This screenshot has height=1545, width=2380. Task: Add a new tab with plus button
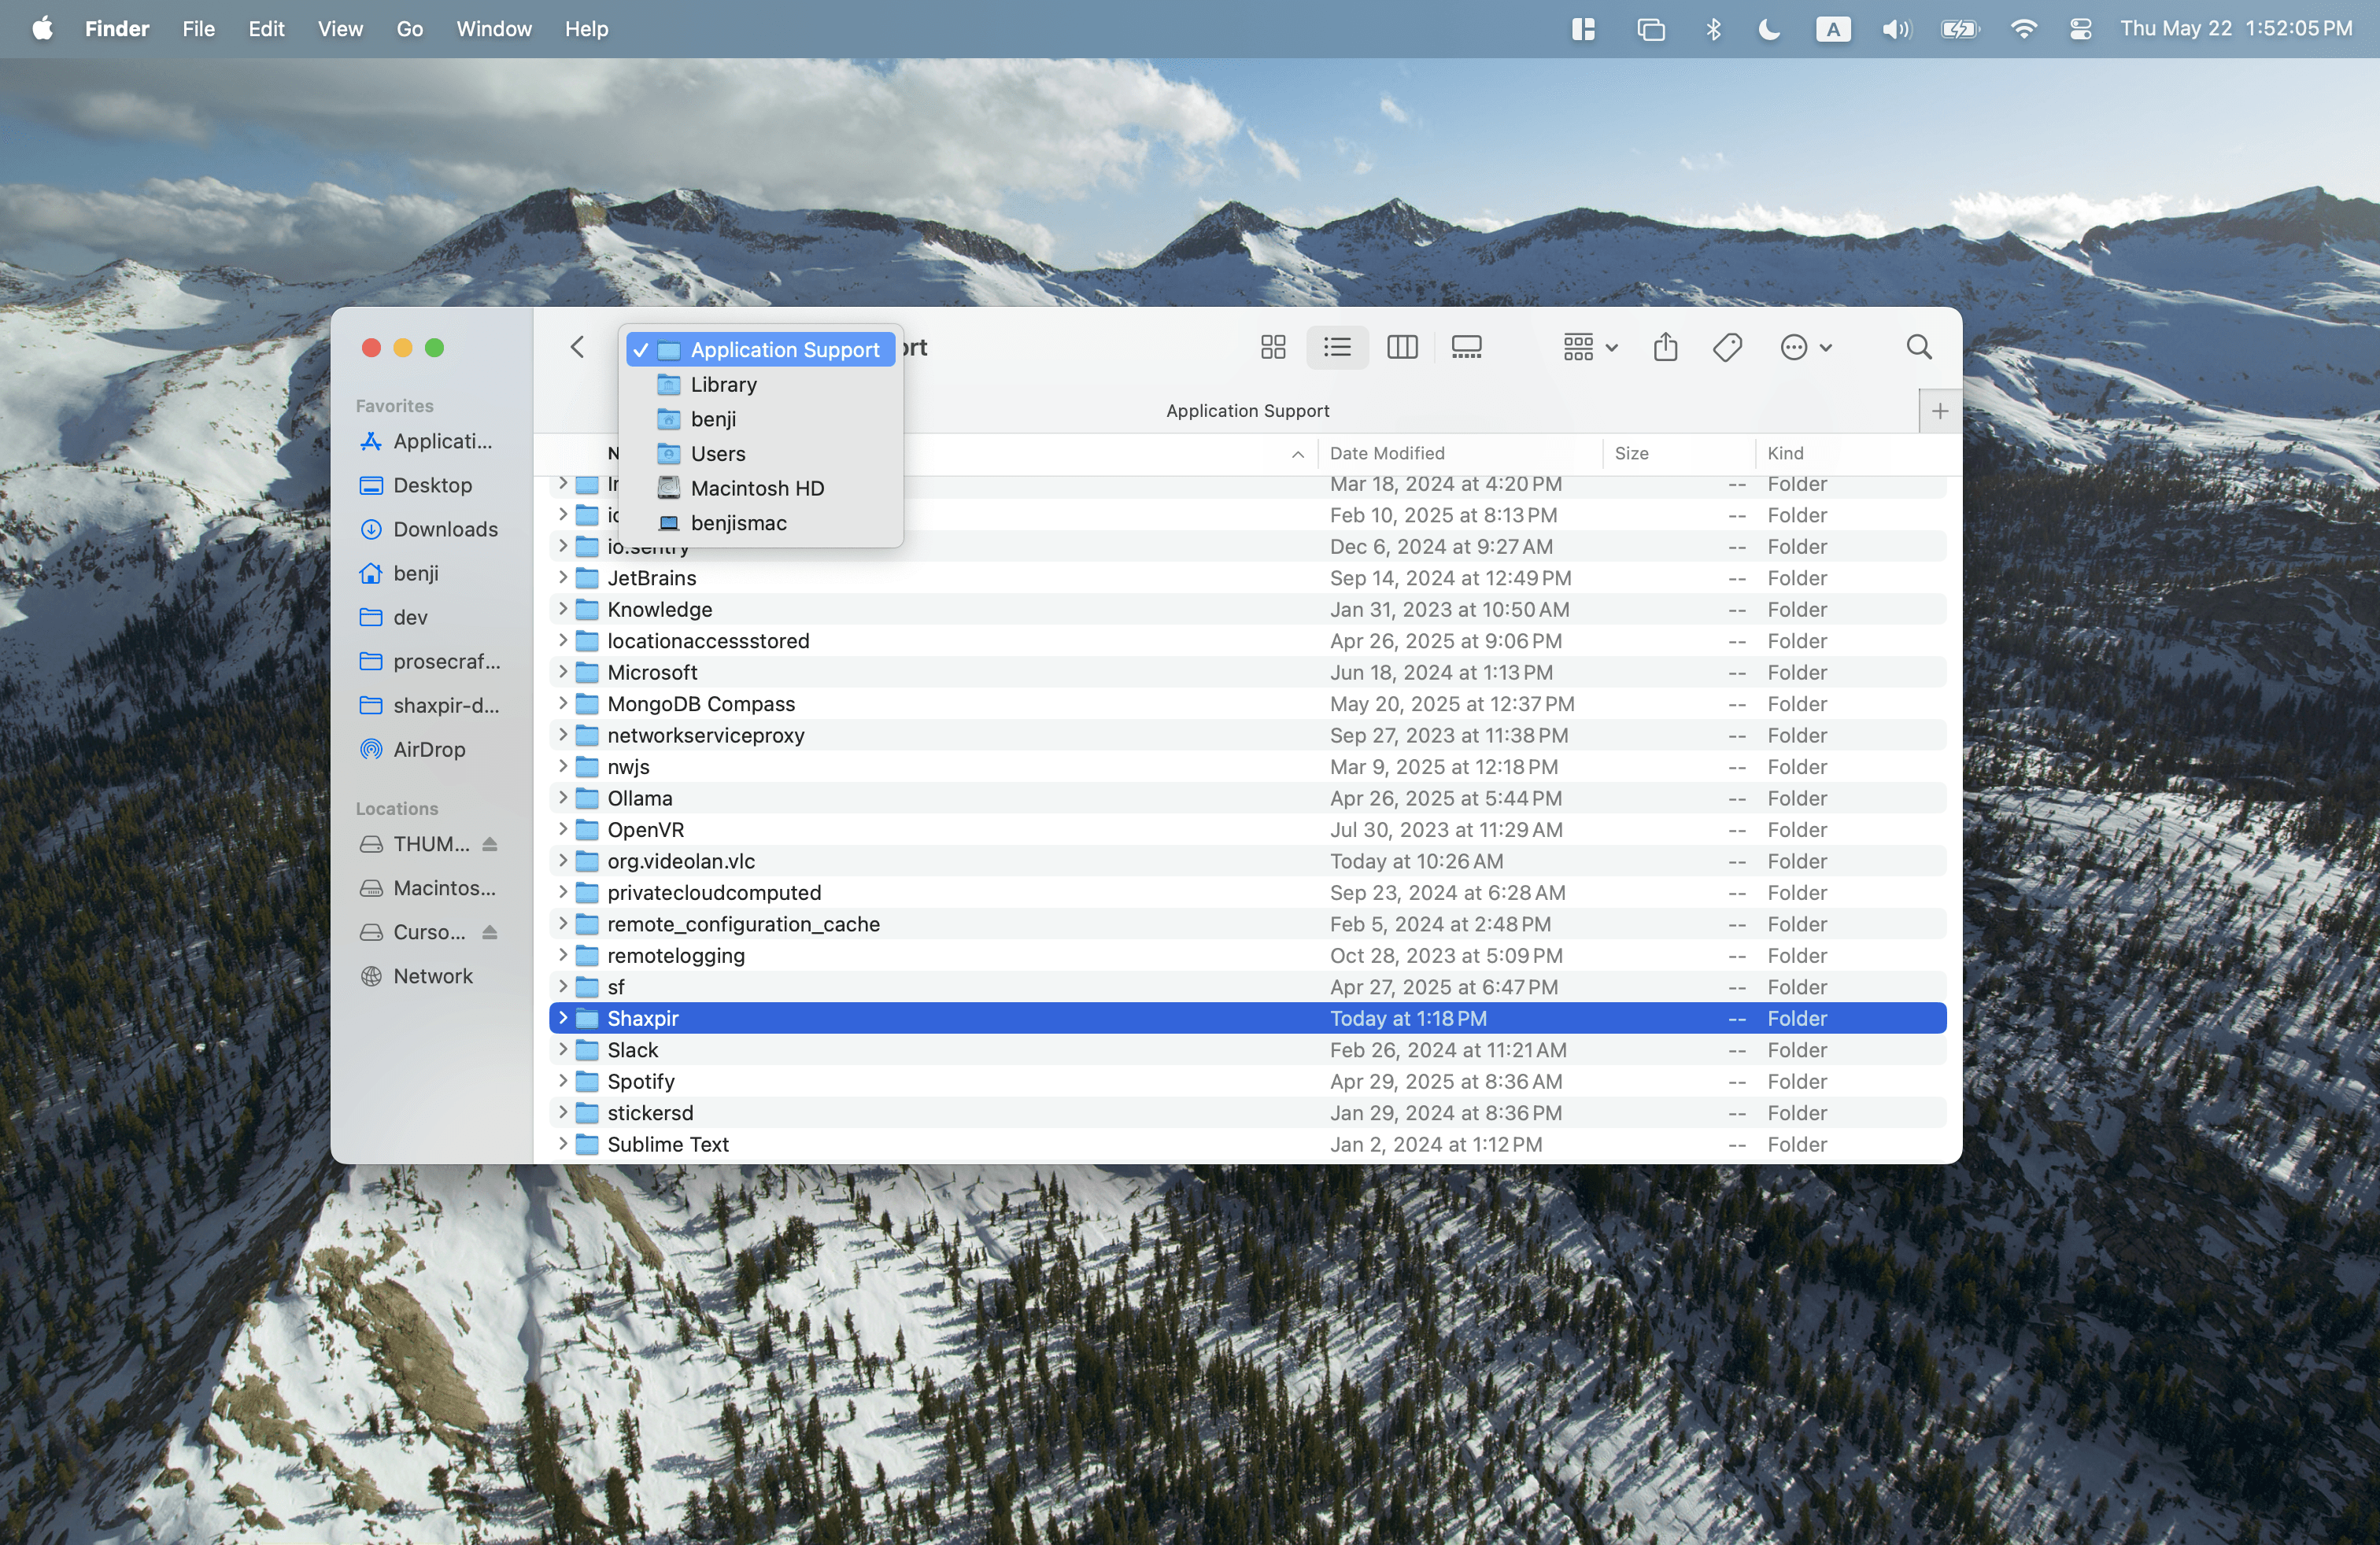click(1939, 411)
